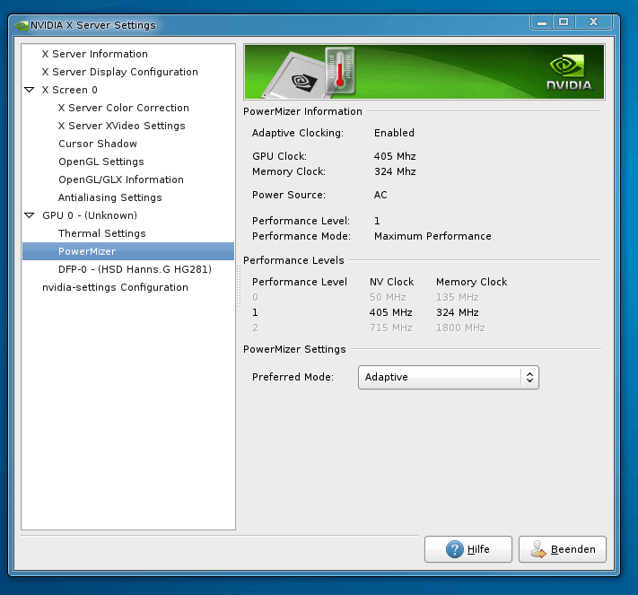638x595 pixels.
Task: Click the greyed '1800 MHz' Memory Clock cell
Action: (x=460, y=328)
